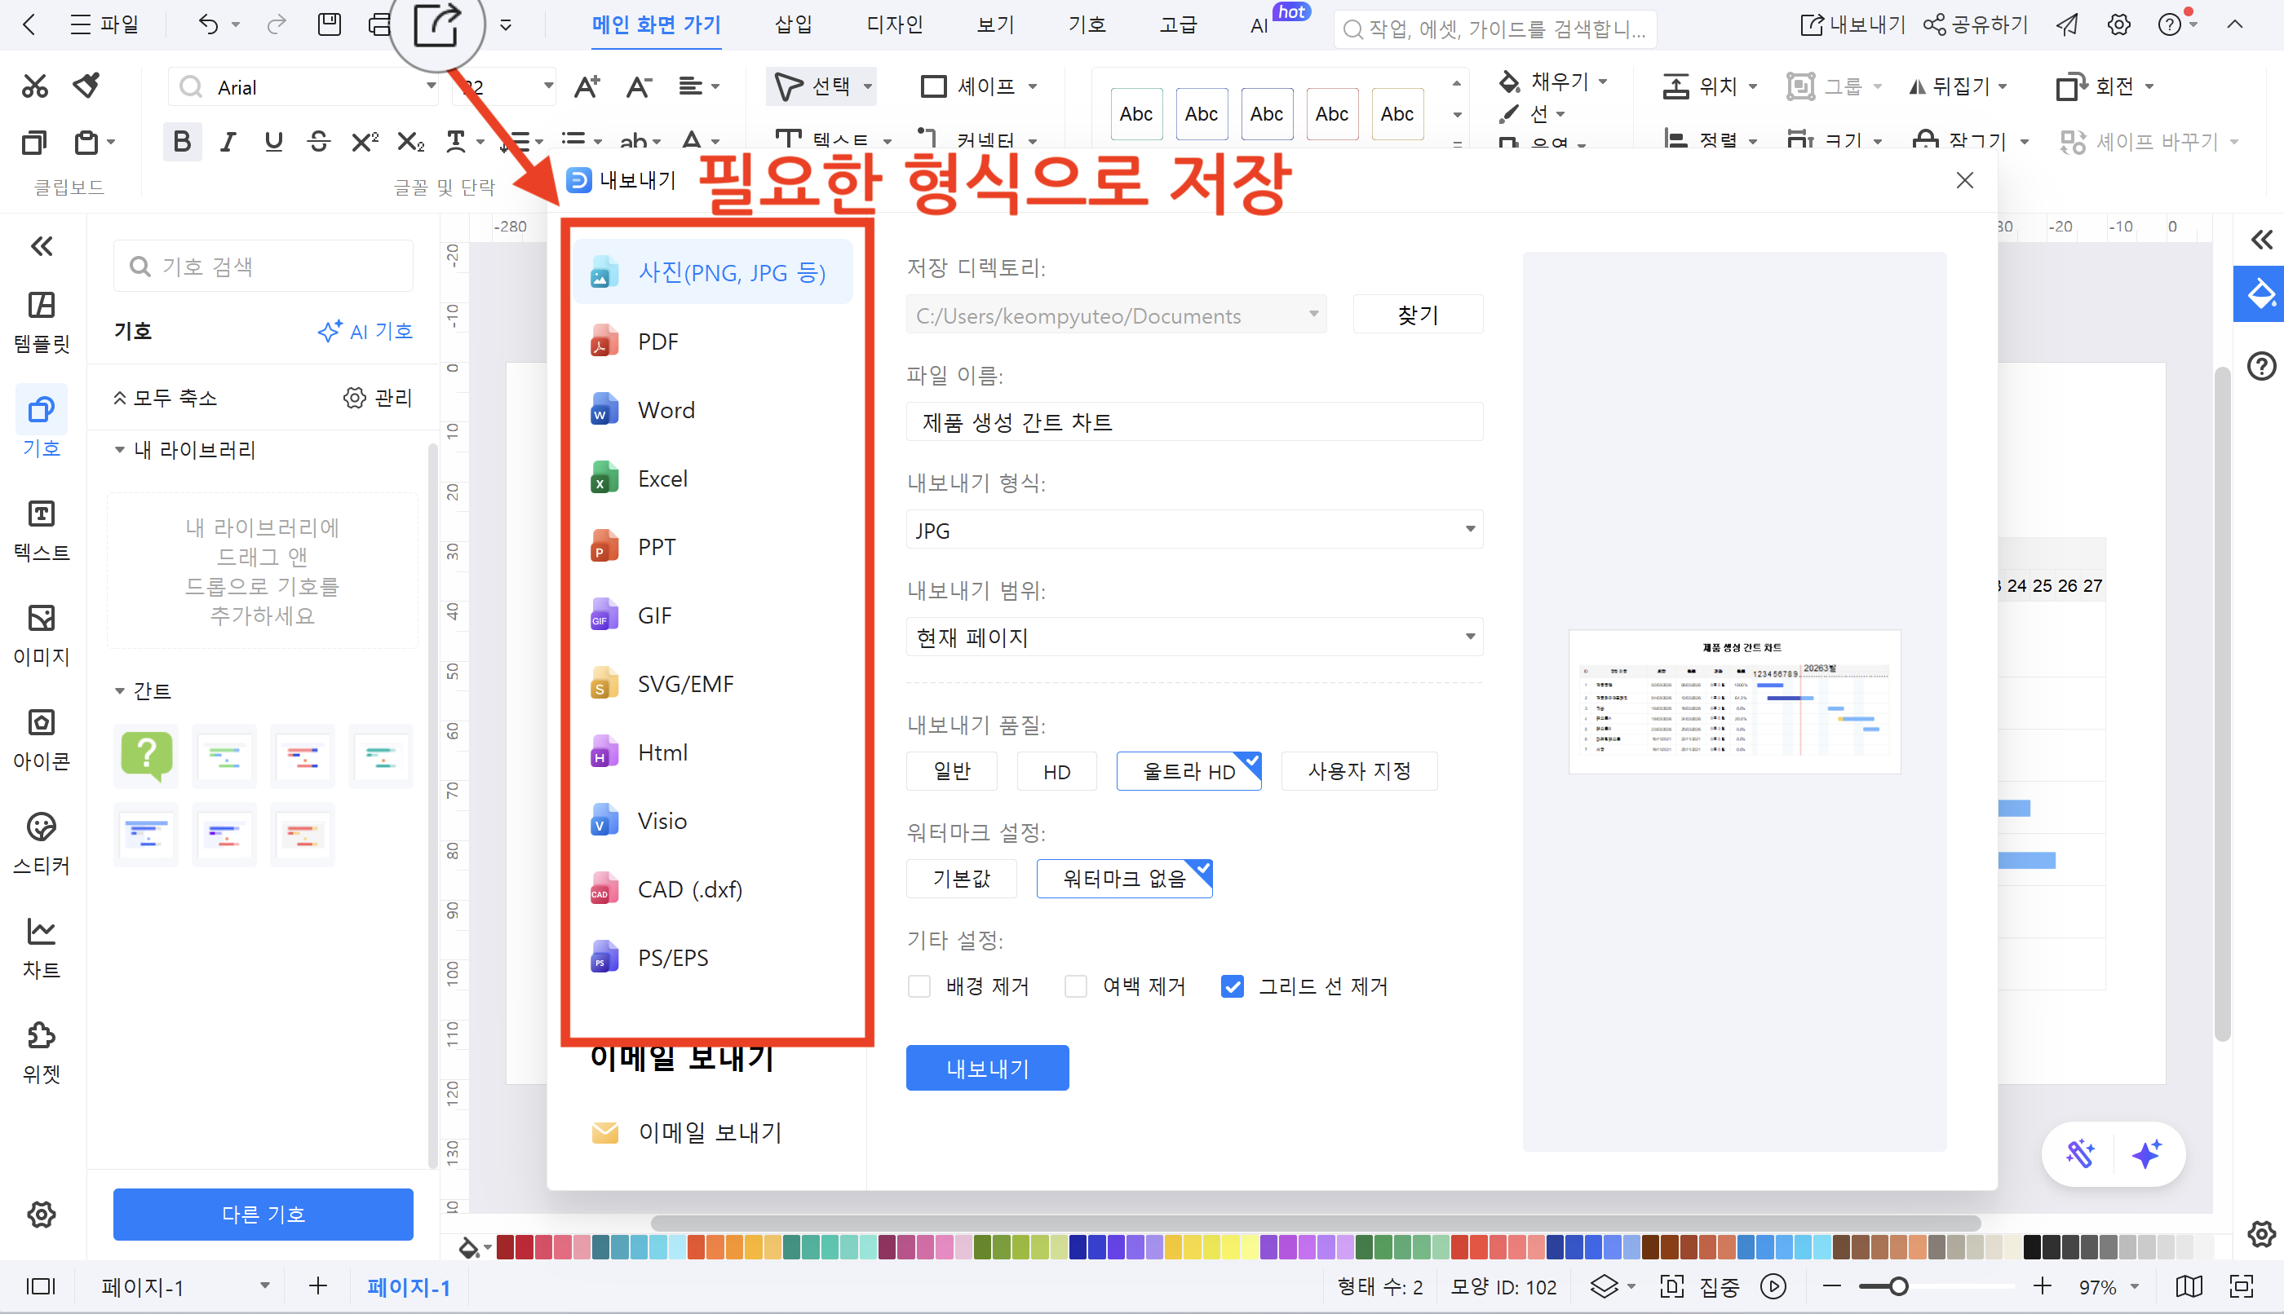Select the SVG/EMF export option
Screen dimensions: 2284x1314
coord(684,683)
